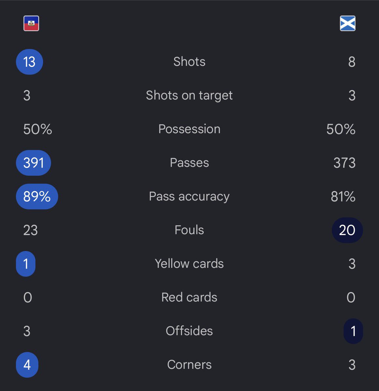Click the Pass accuracy label
Viewport: 379px width, 391px height.
pyautogui.click(x=189, y=196)
